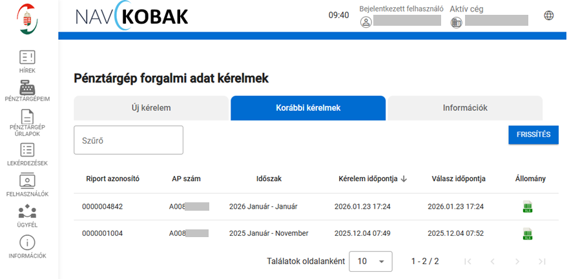Select the Korábbi kérelmek tab
This screenshot has width=569, height=279.
click(308, 108)
